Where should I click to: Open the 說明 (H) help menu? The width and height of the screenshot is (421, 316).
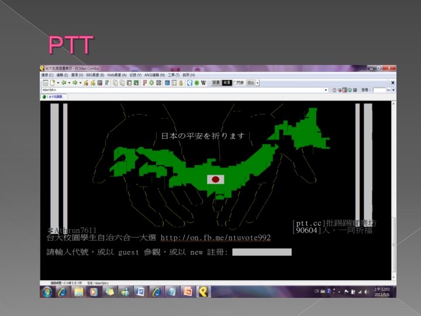coord(189,75)
